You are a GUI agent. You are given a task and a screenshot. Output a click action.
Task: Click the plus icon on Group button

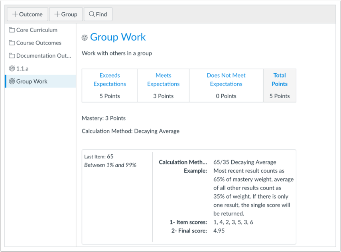point(57,14)
